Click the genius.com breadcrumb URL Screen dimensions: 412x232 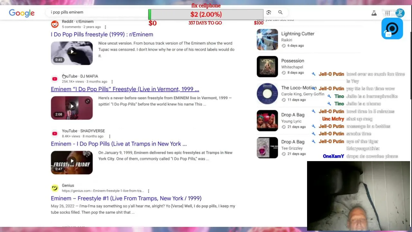click(103, 191)
